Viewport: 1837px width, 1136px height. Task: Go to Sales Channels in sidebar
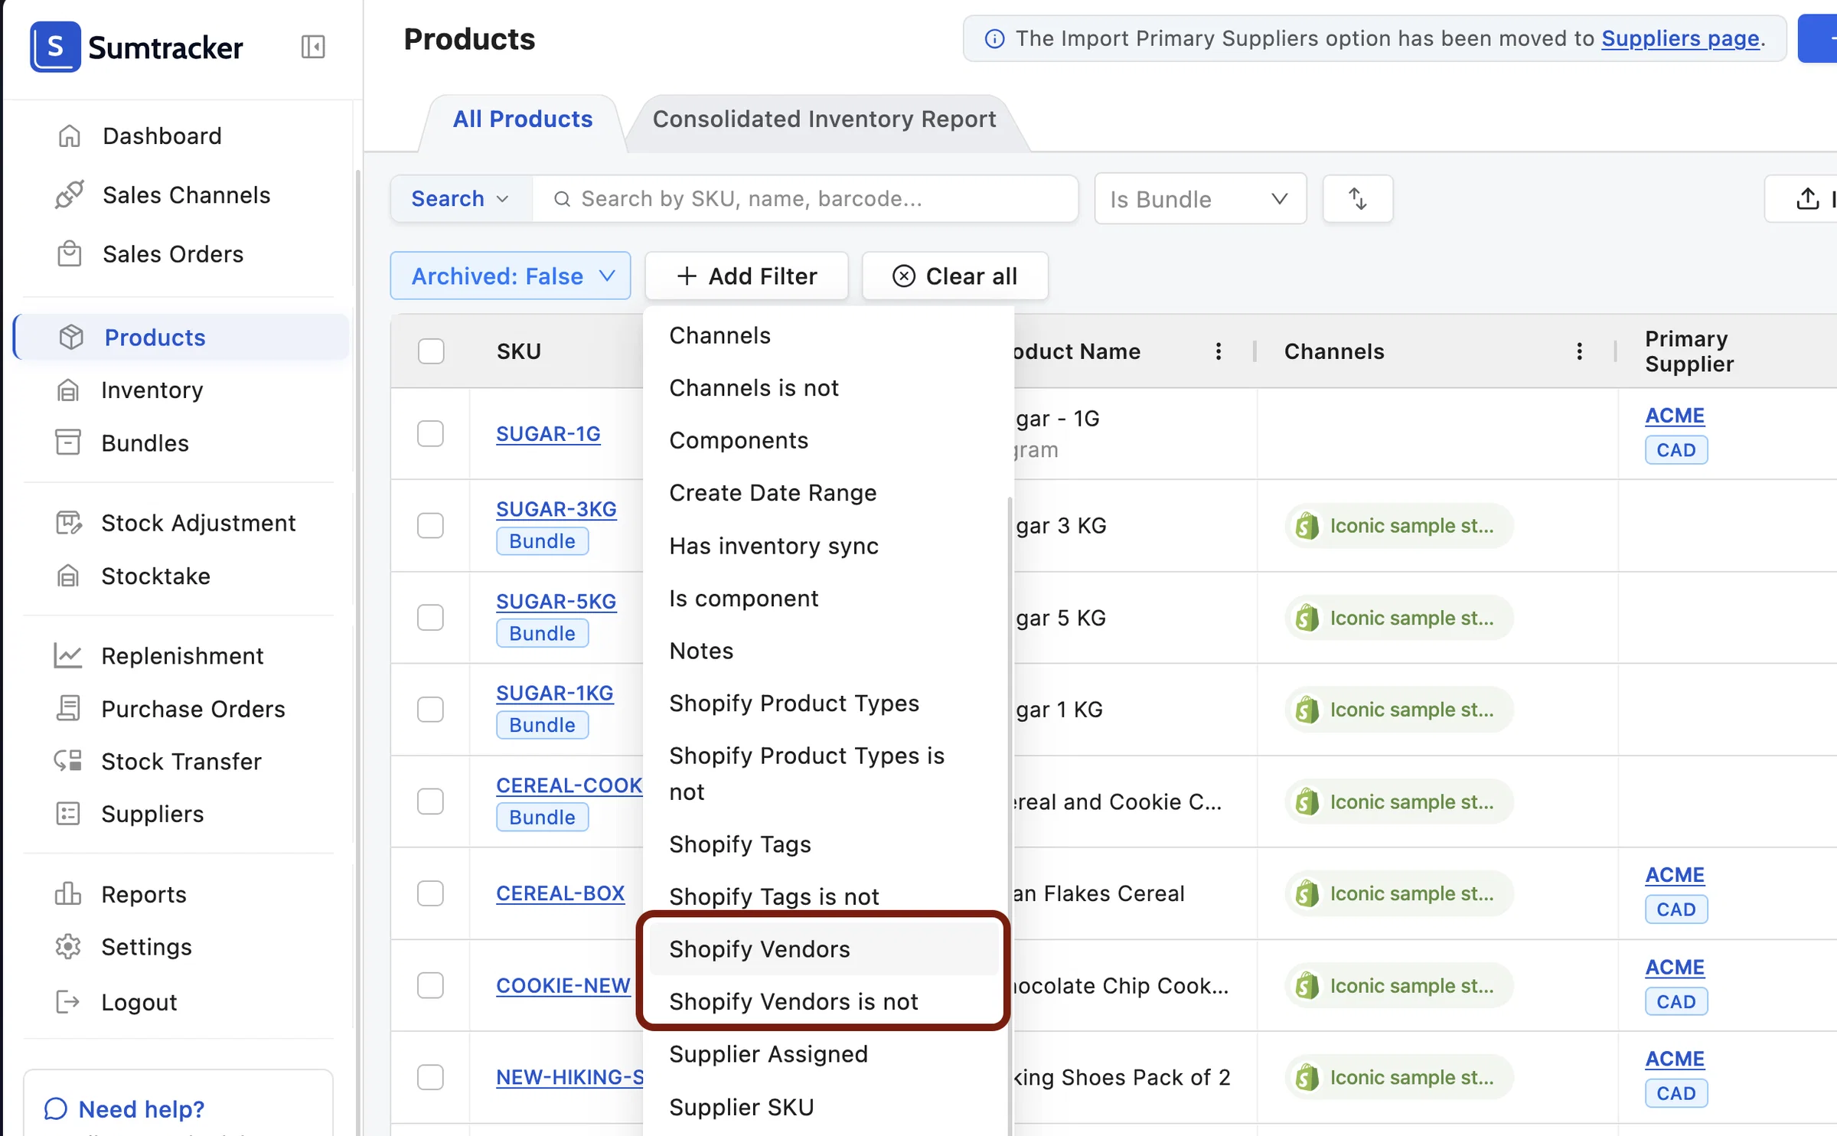[163, 194]
